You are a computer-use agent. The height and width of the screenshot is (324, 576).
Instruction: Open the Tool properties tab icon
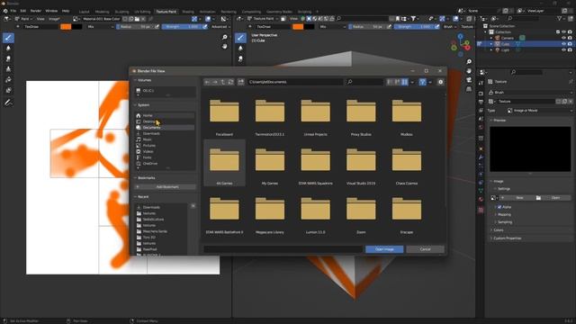(x=481, y=84)
